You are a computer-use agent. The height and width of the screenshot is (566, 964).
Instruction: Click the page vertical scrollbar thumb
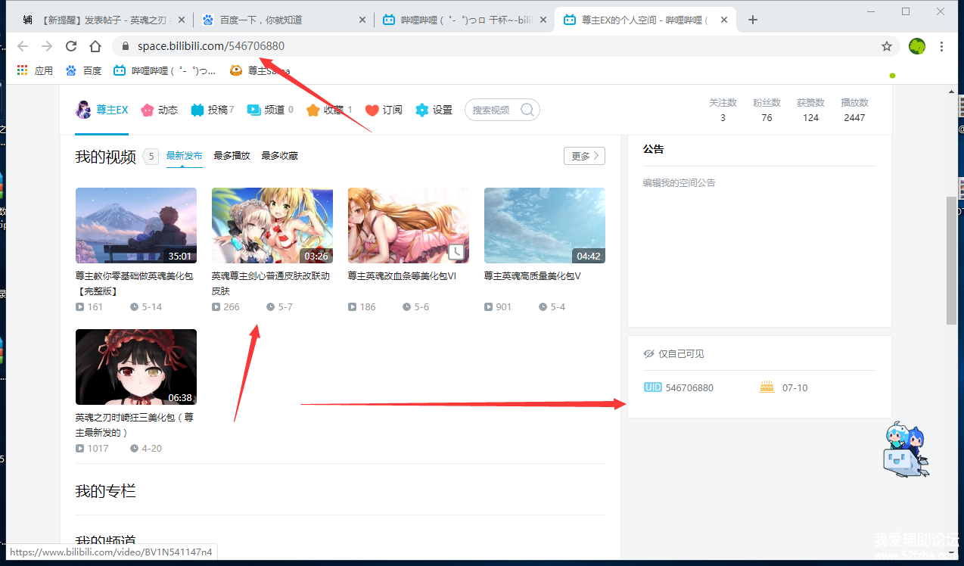tap(952, 261)
